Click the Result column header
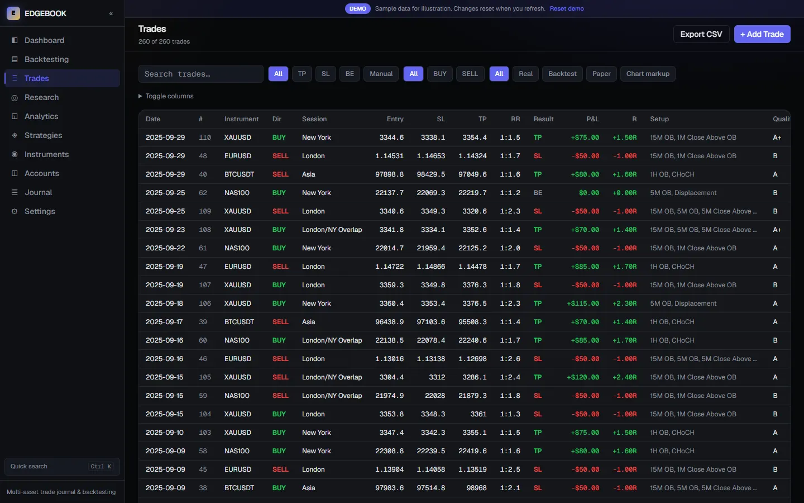The image size is (804, 503). pyautogui.click(x=543, y=119)
